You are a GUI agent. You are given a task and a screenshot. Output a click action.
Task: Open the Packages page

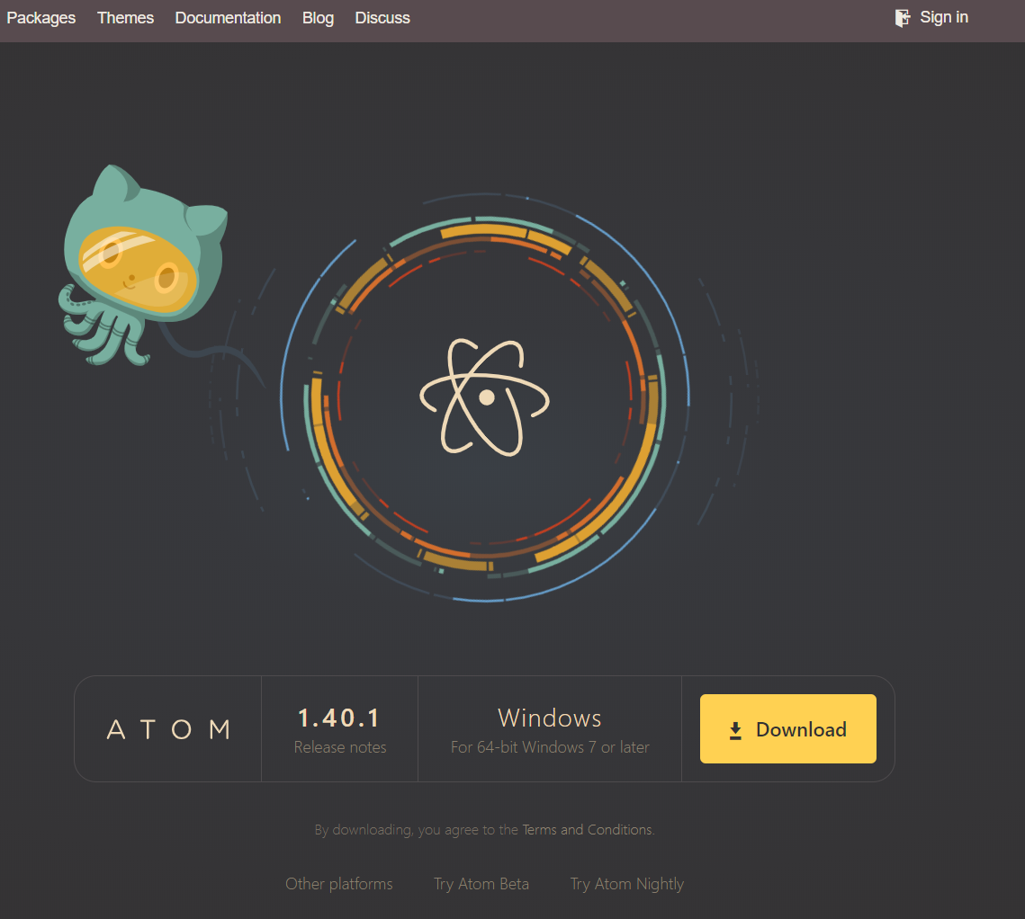coord(40,18)
